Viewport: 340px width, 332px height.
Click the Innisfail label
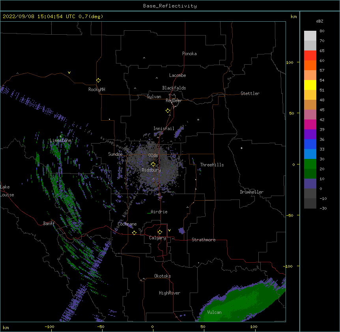[164, 129]
